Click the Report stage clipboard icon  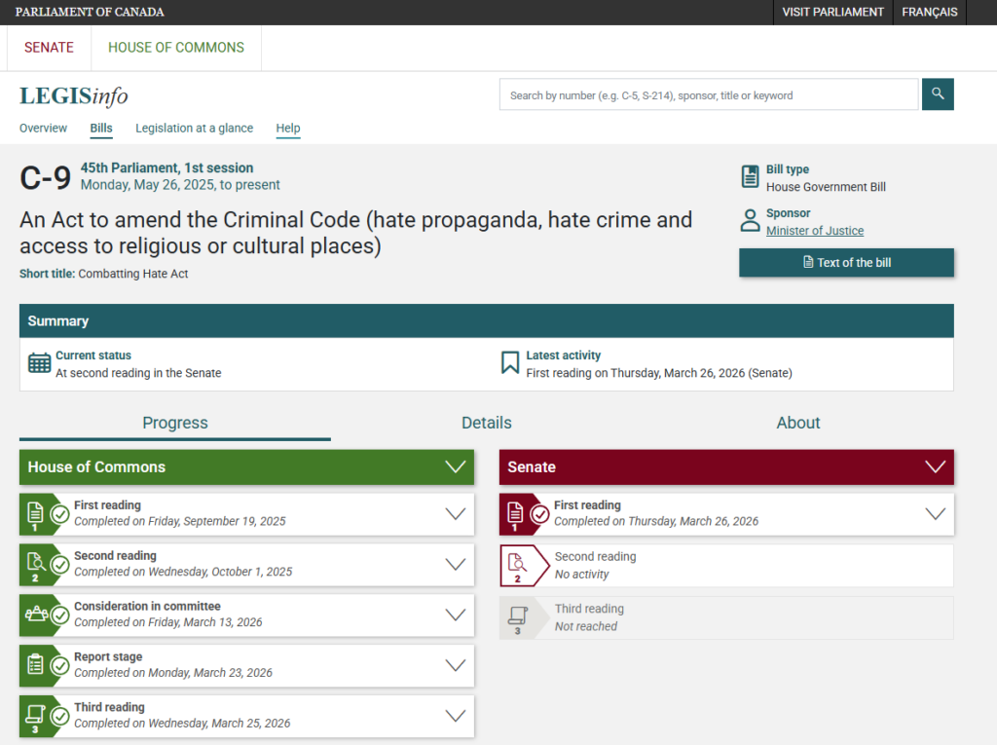click(36, 665)
